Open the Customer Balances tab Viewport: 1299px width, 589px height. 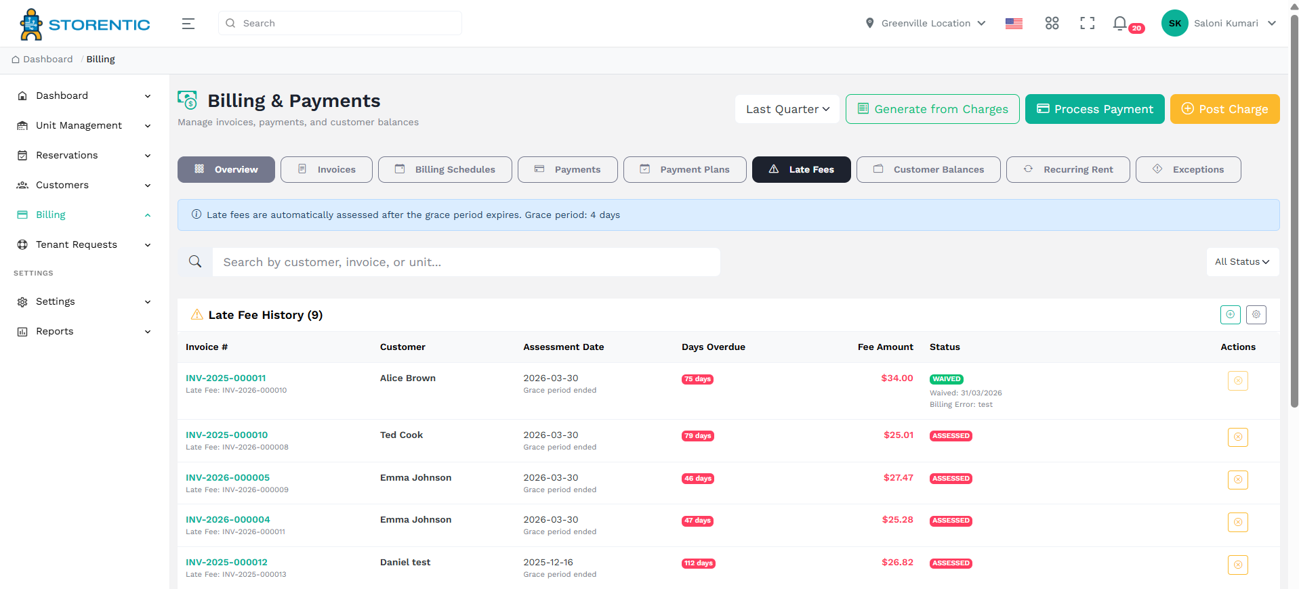click(x=928, y=169)
